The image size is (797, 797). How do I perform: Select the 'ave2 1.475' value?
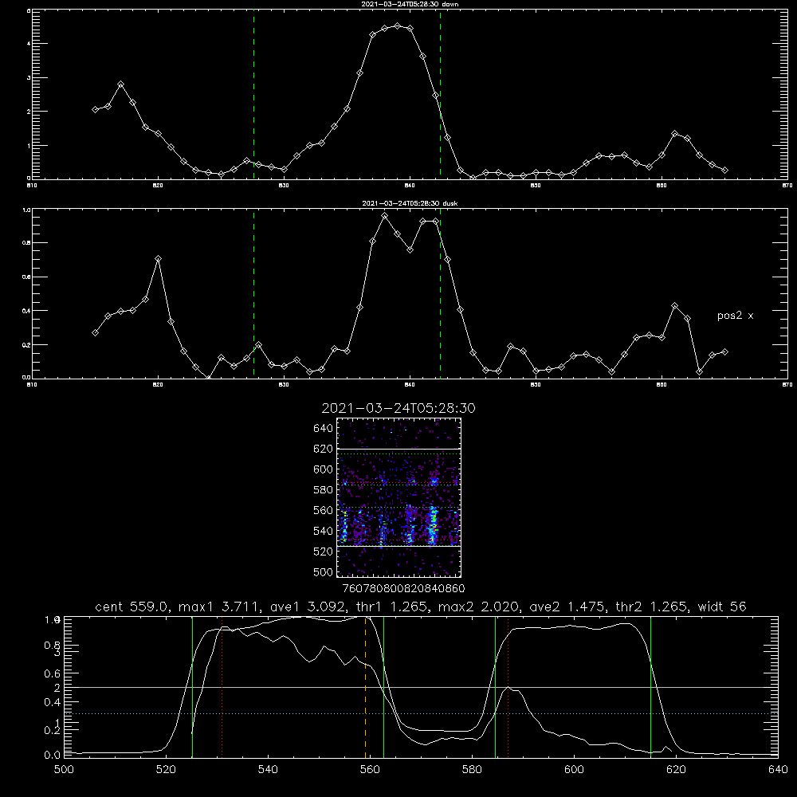(569, 607)
